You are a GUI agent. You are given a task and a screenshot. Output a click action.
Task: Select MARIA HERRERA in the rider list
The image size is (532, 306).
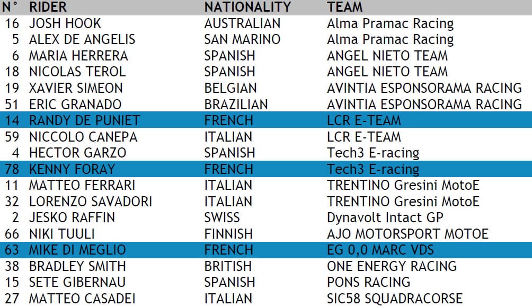pyautogui.click(x=78, y=56)
